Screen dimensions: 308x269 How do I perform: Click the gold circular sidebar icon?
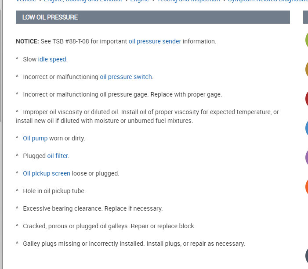tap(306, 69)
